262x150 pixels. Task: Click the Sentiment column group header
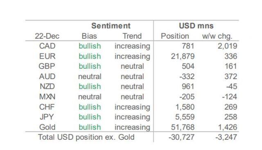(111, 26)
